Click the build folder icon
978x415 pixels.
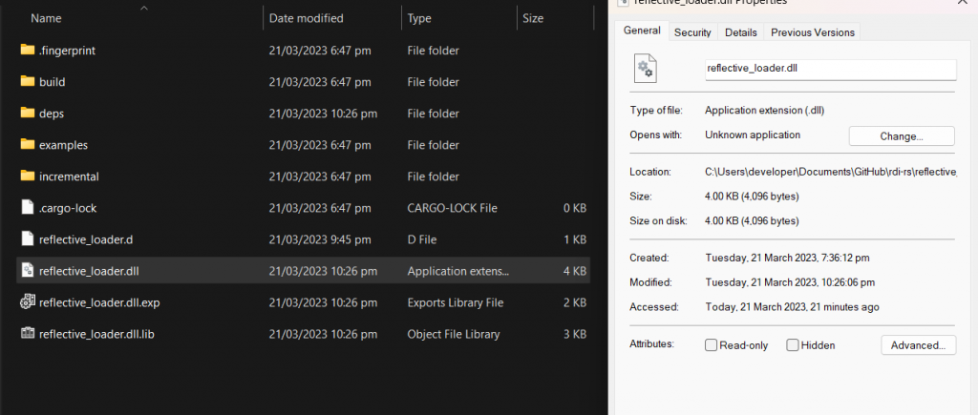27,82
